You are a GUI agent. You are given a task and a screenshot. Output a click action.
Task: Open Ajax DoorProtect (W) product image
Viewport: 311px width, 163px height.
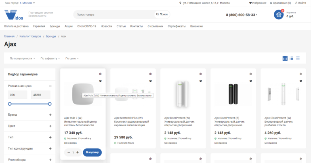[183, 94]
